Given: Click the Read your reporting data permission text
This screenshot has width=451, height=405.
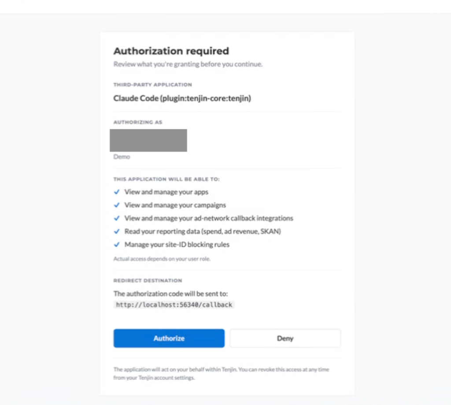Looking at the screenshot, I should (x=203, y=231).
